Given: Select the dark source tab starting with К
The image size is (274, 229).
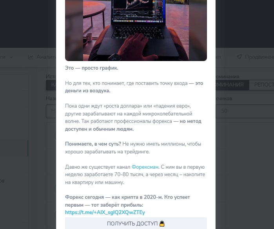Looking at the screenshot, I should pos(51,85).
